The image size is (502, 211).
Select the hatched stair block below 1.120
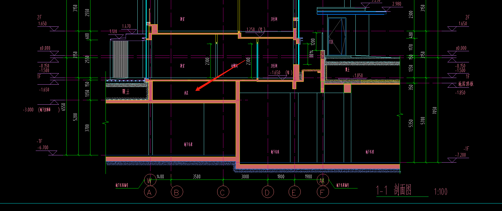[120, 59]
